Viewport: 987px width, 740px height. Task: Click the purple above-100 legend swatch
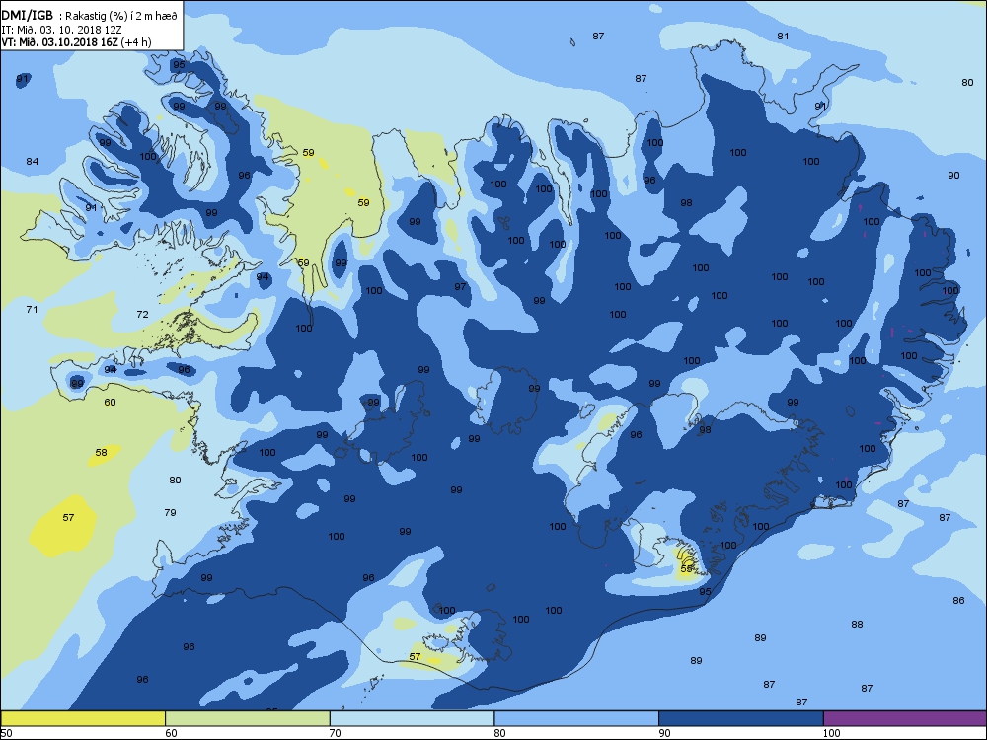tap(904, 718)
